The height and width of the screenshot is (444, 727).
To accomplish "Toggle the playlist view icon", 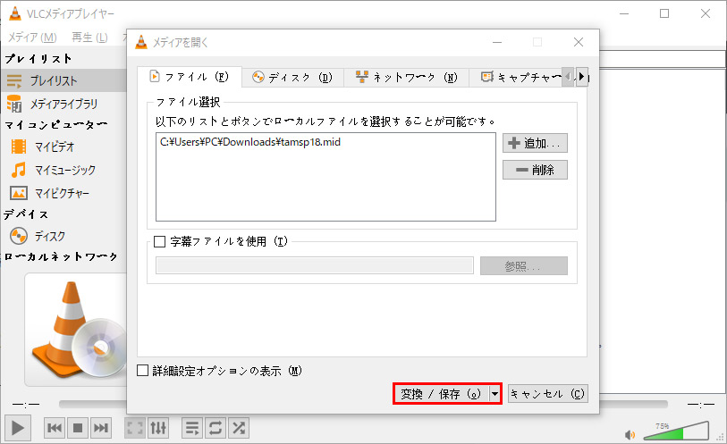I will (x=192, y=428).
